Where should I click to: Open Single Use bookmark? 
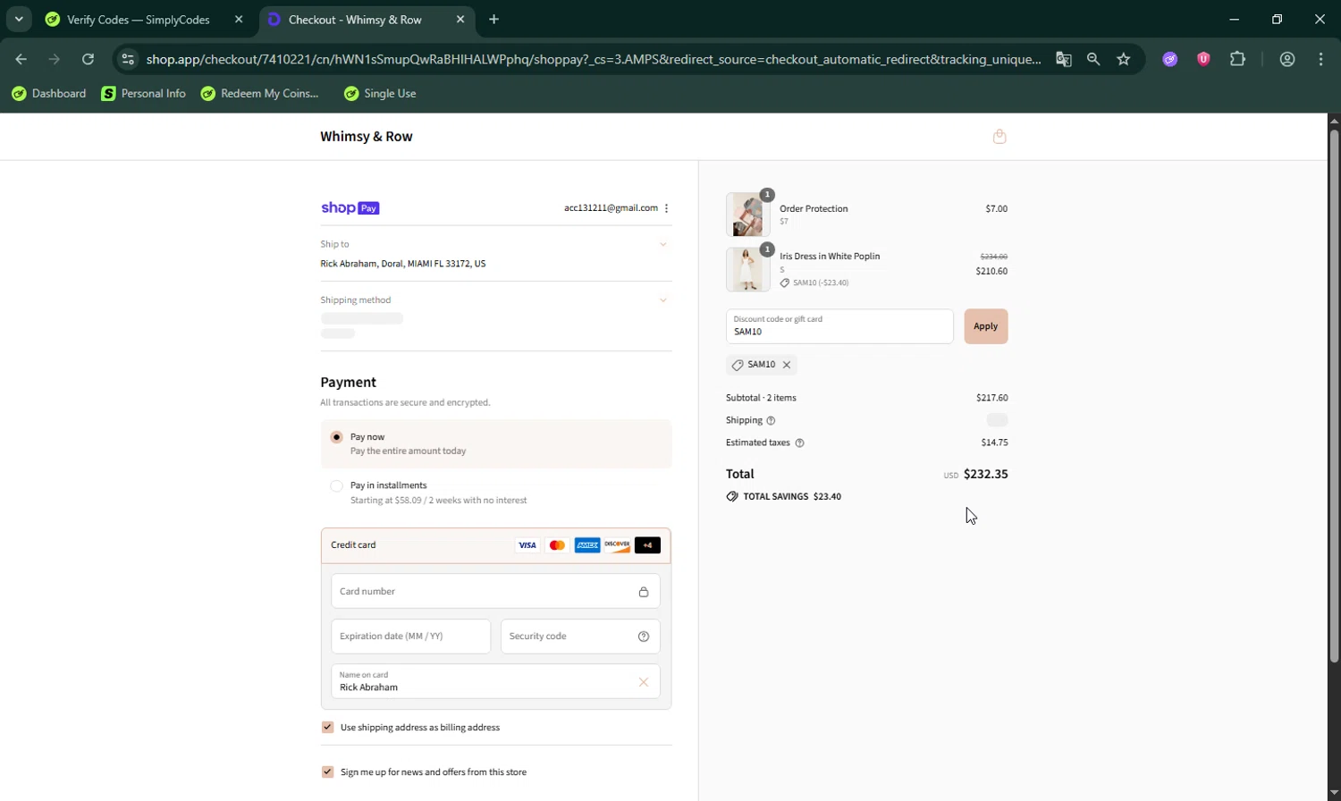click(x=380, y=94)
